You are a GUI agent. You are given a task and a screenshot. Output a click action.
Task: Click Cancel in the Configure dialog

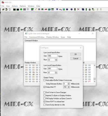tap(76, 58)
